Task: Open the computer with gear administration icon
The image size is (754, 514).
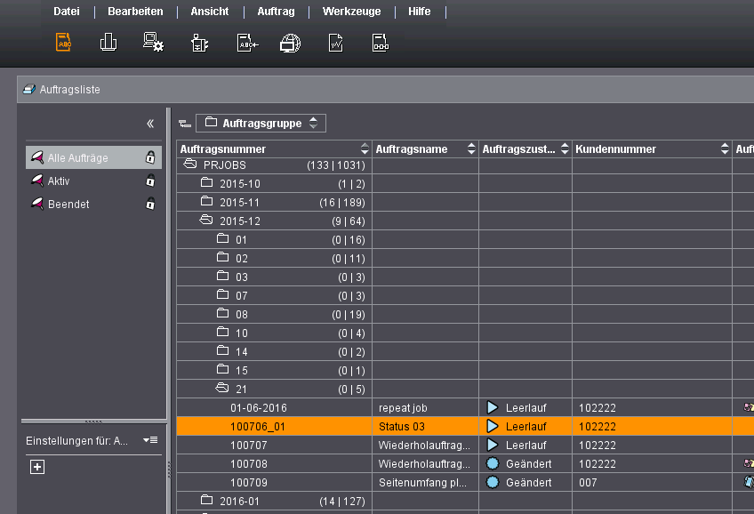Action: click(154, 43)
